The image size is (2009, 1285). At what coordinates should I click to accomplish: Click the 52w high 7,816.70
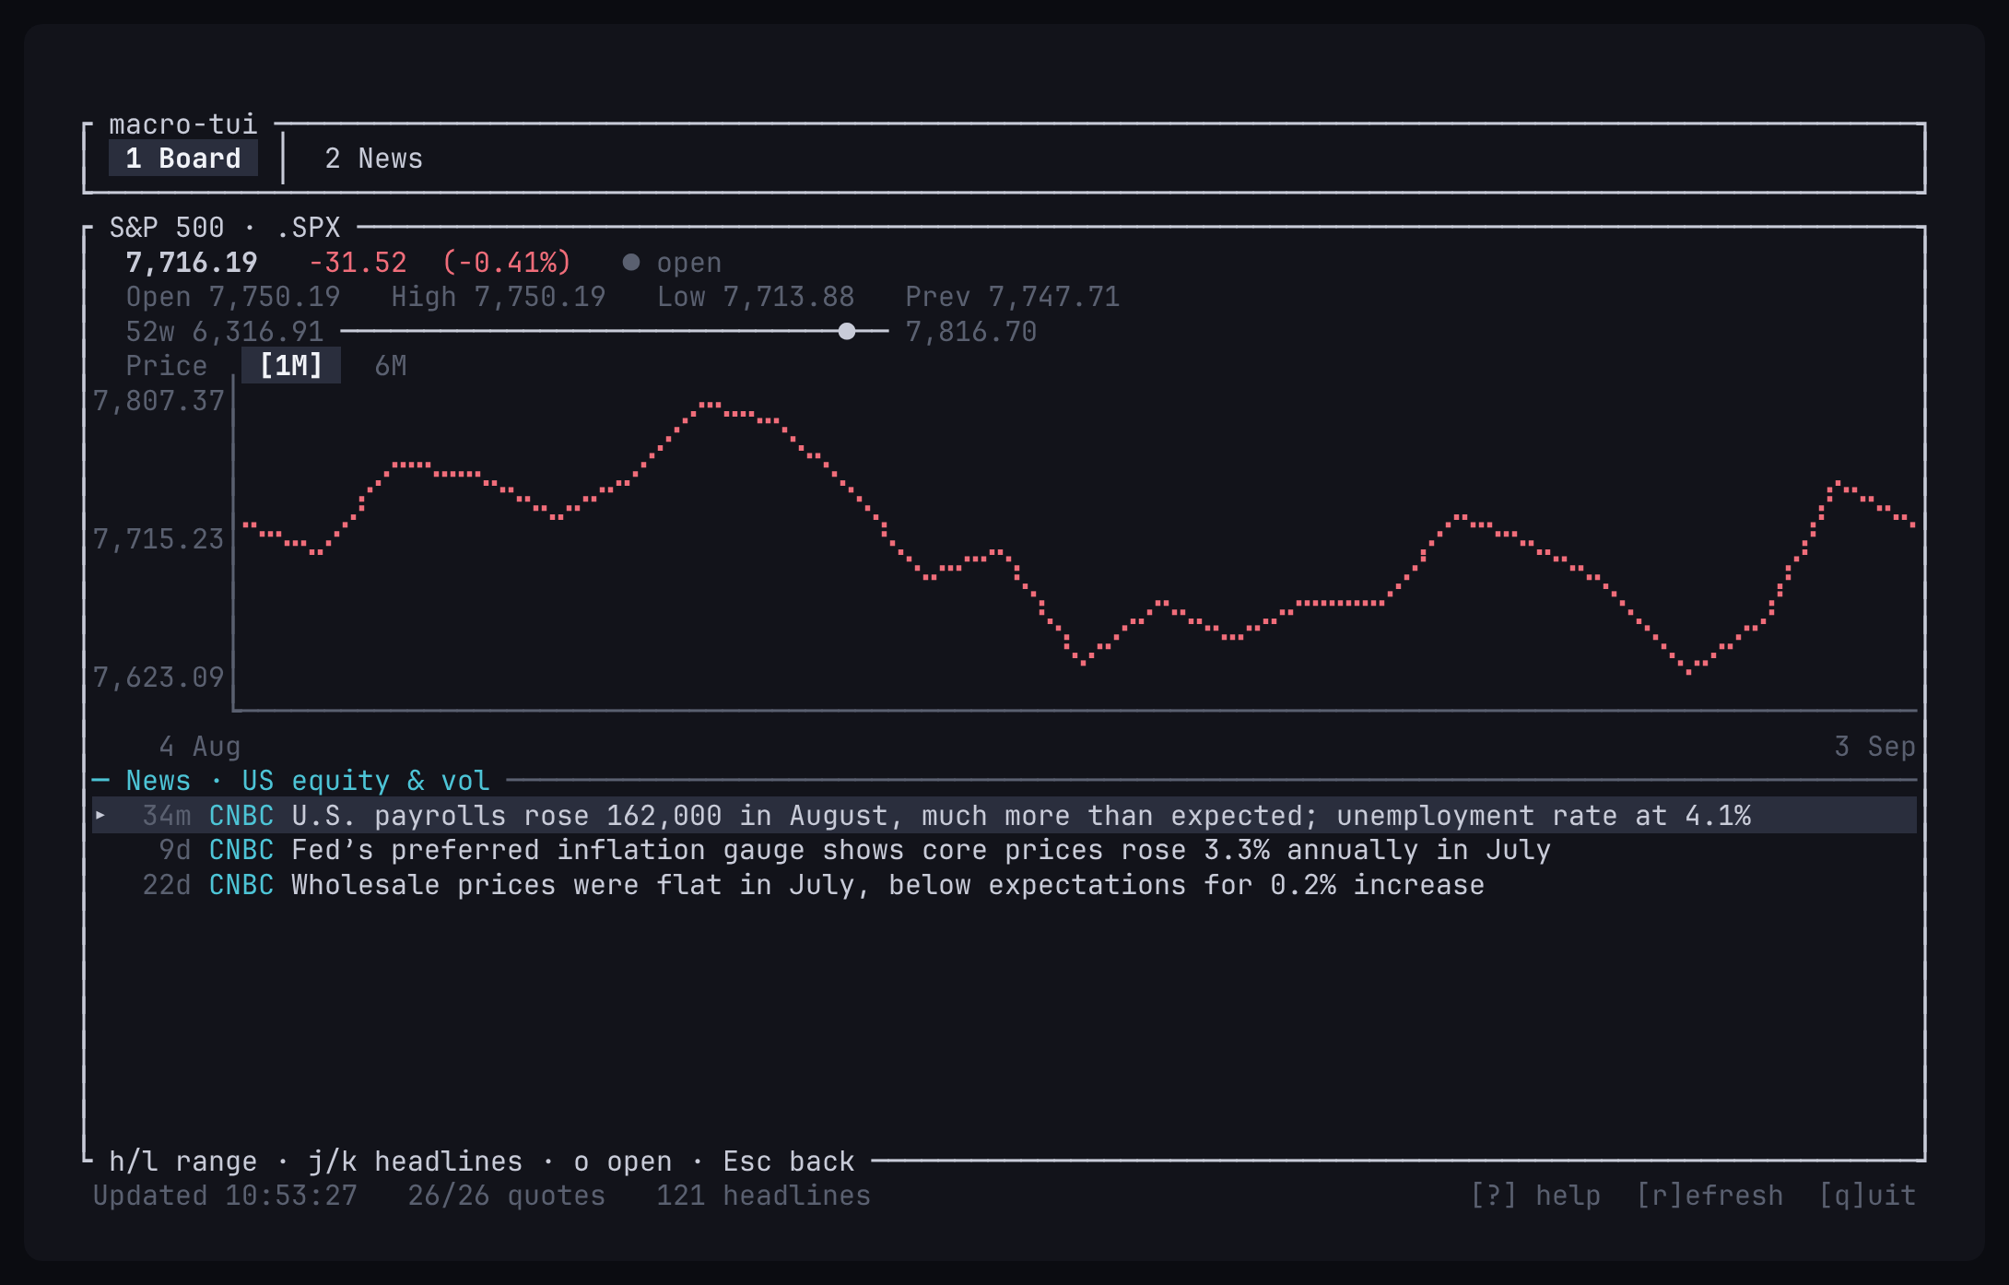[971, 332]
